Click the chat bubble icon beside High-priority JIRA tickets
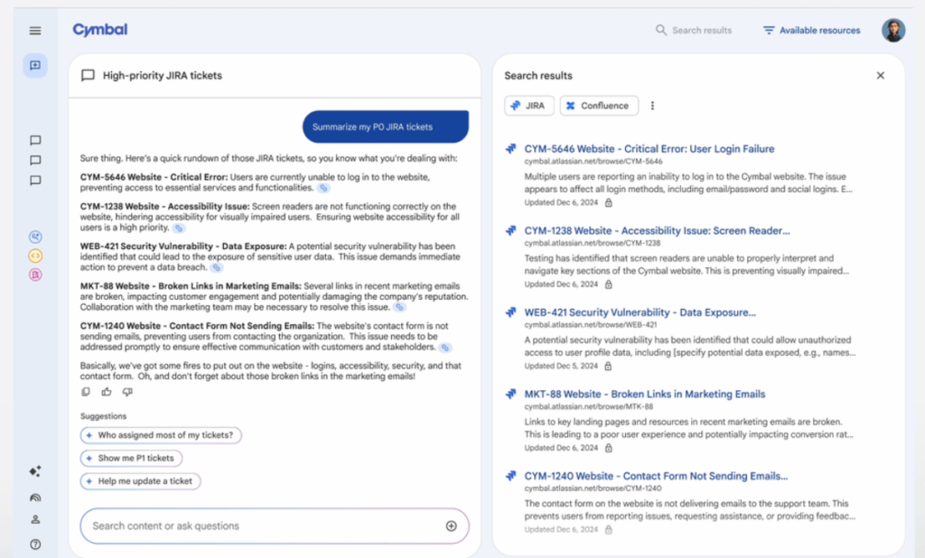 pos(88,76)
